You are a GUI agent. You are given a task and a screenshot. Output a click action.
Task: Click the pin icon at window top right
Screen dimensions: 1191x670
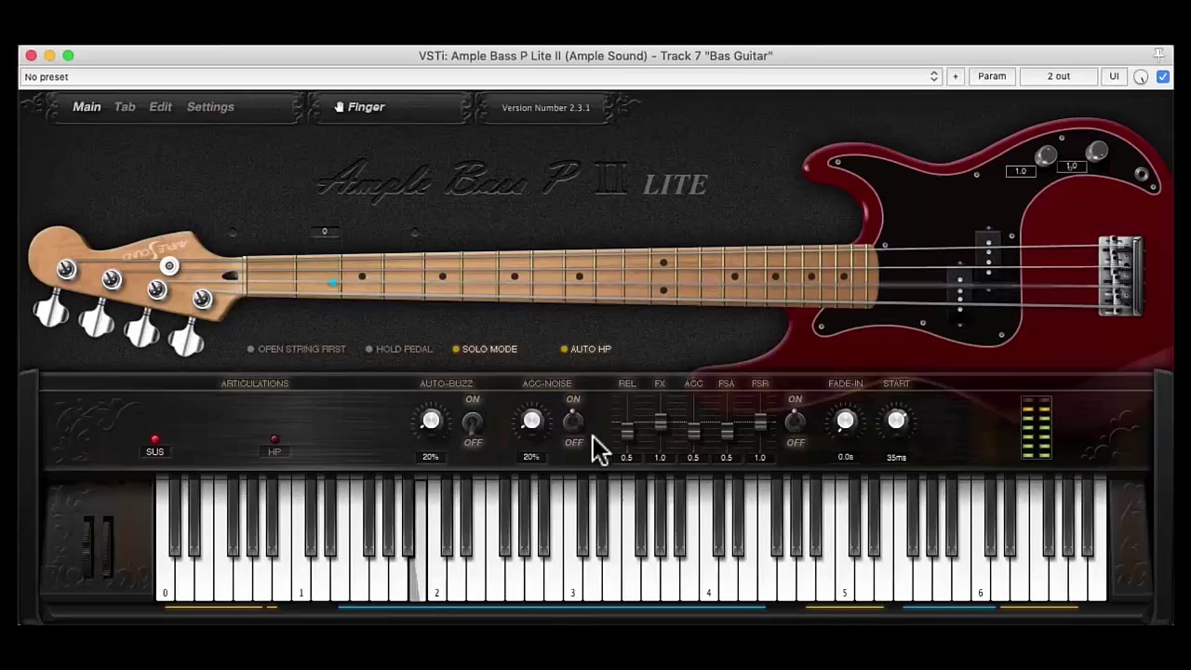(1159, 55)
